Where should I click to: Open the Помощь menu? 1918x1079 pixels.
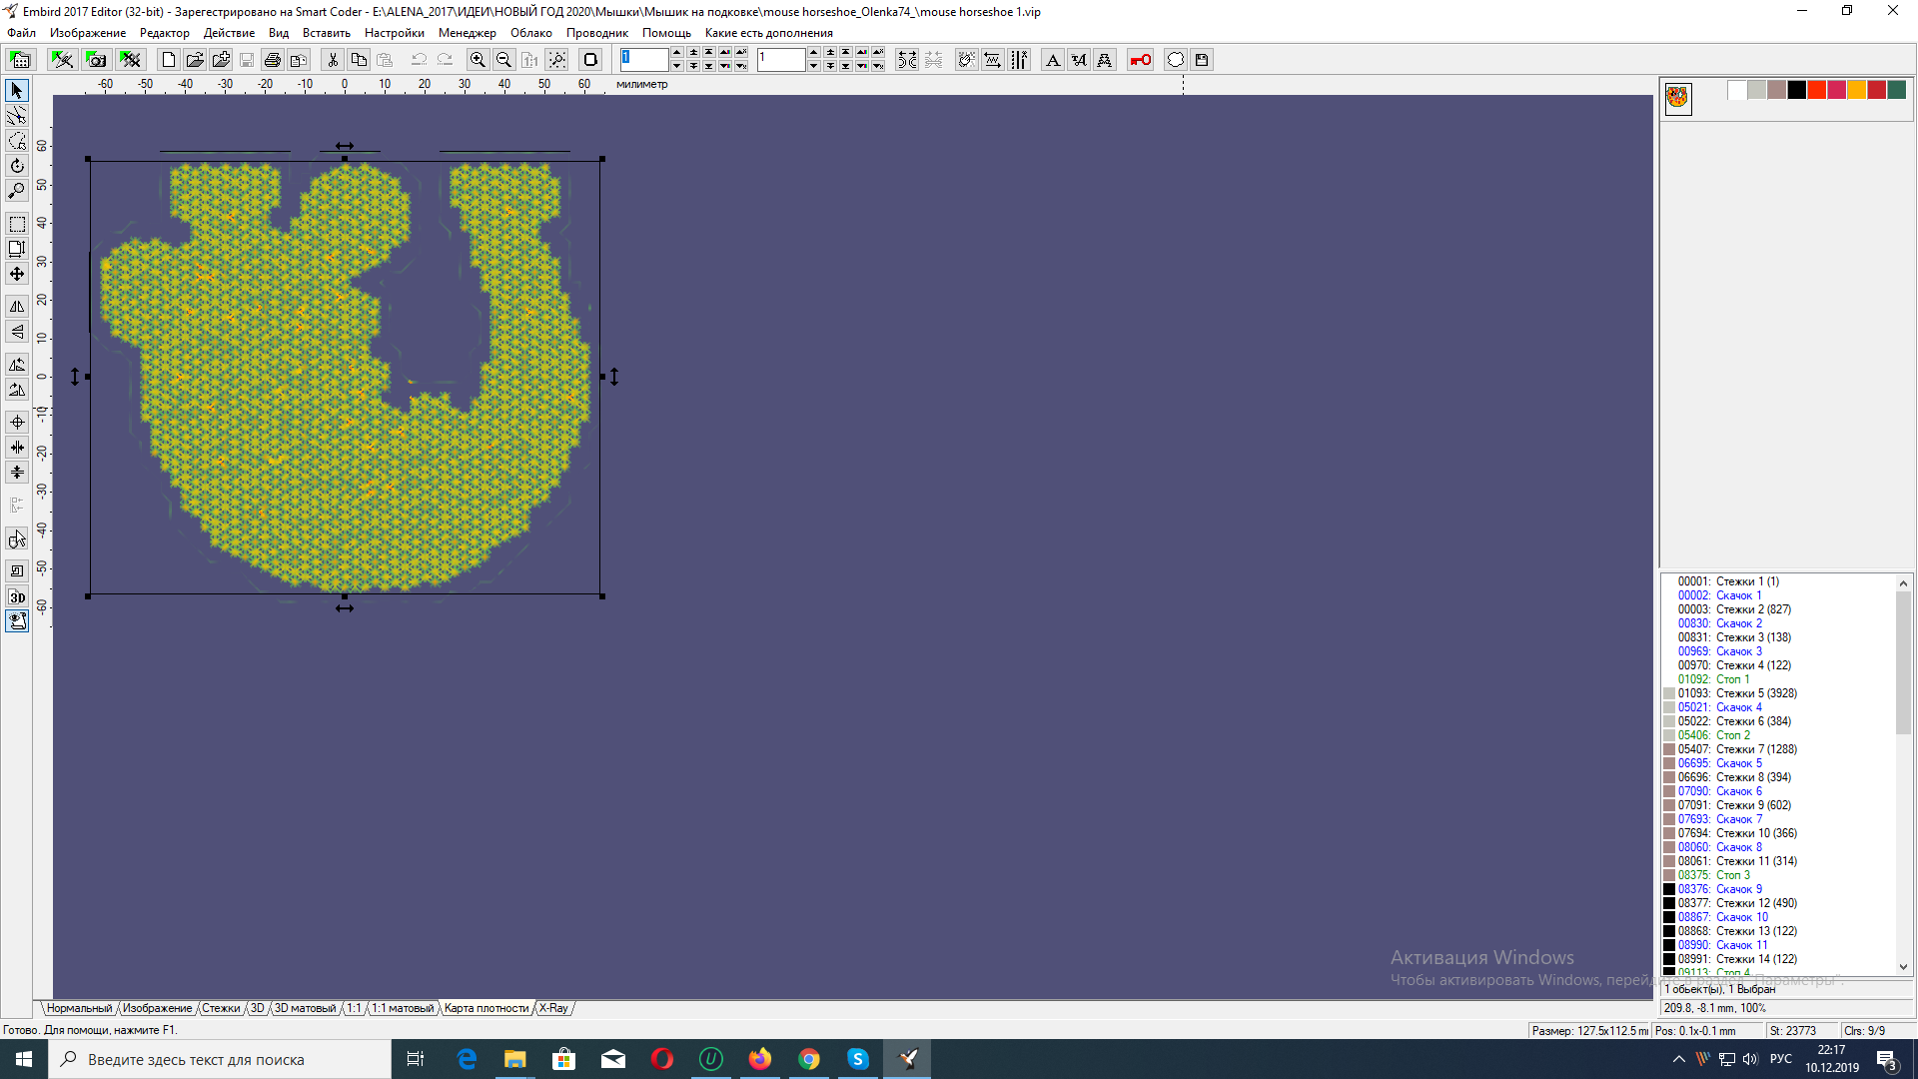tap(666, 33)
